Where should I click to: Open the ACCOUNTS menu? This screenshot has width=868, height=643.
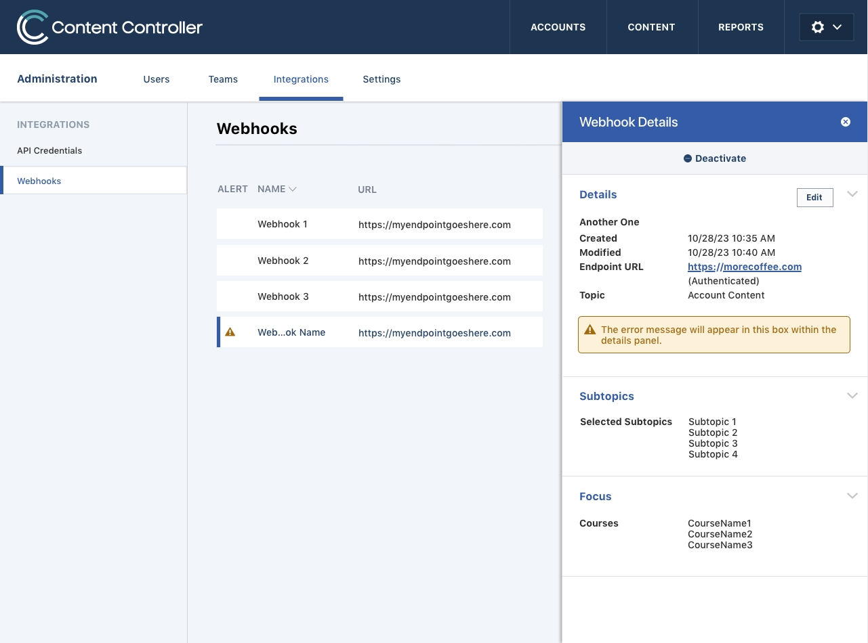pos(558,27)
